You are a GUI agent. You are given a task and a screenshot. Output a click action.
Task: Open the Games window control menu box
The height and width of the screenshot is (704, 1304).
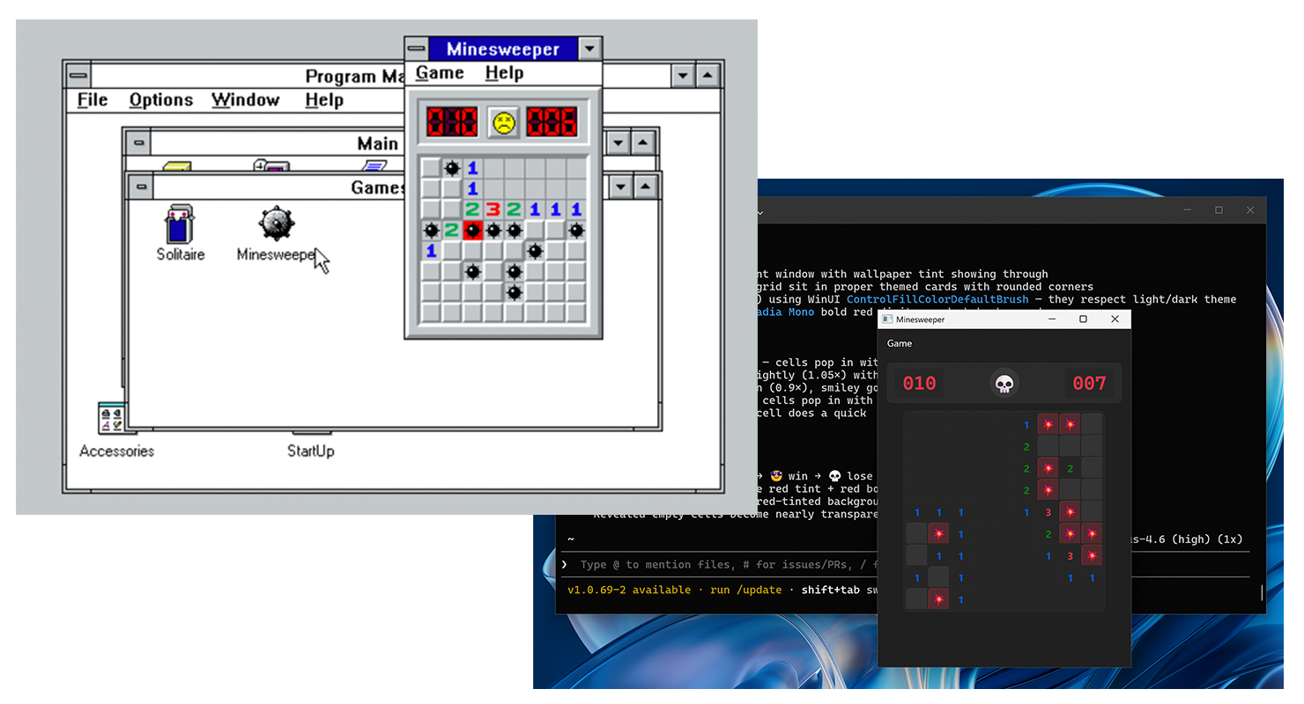click(141, 187)
